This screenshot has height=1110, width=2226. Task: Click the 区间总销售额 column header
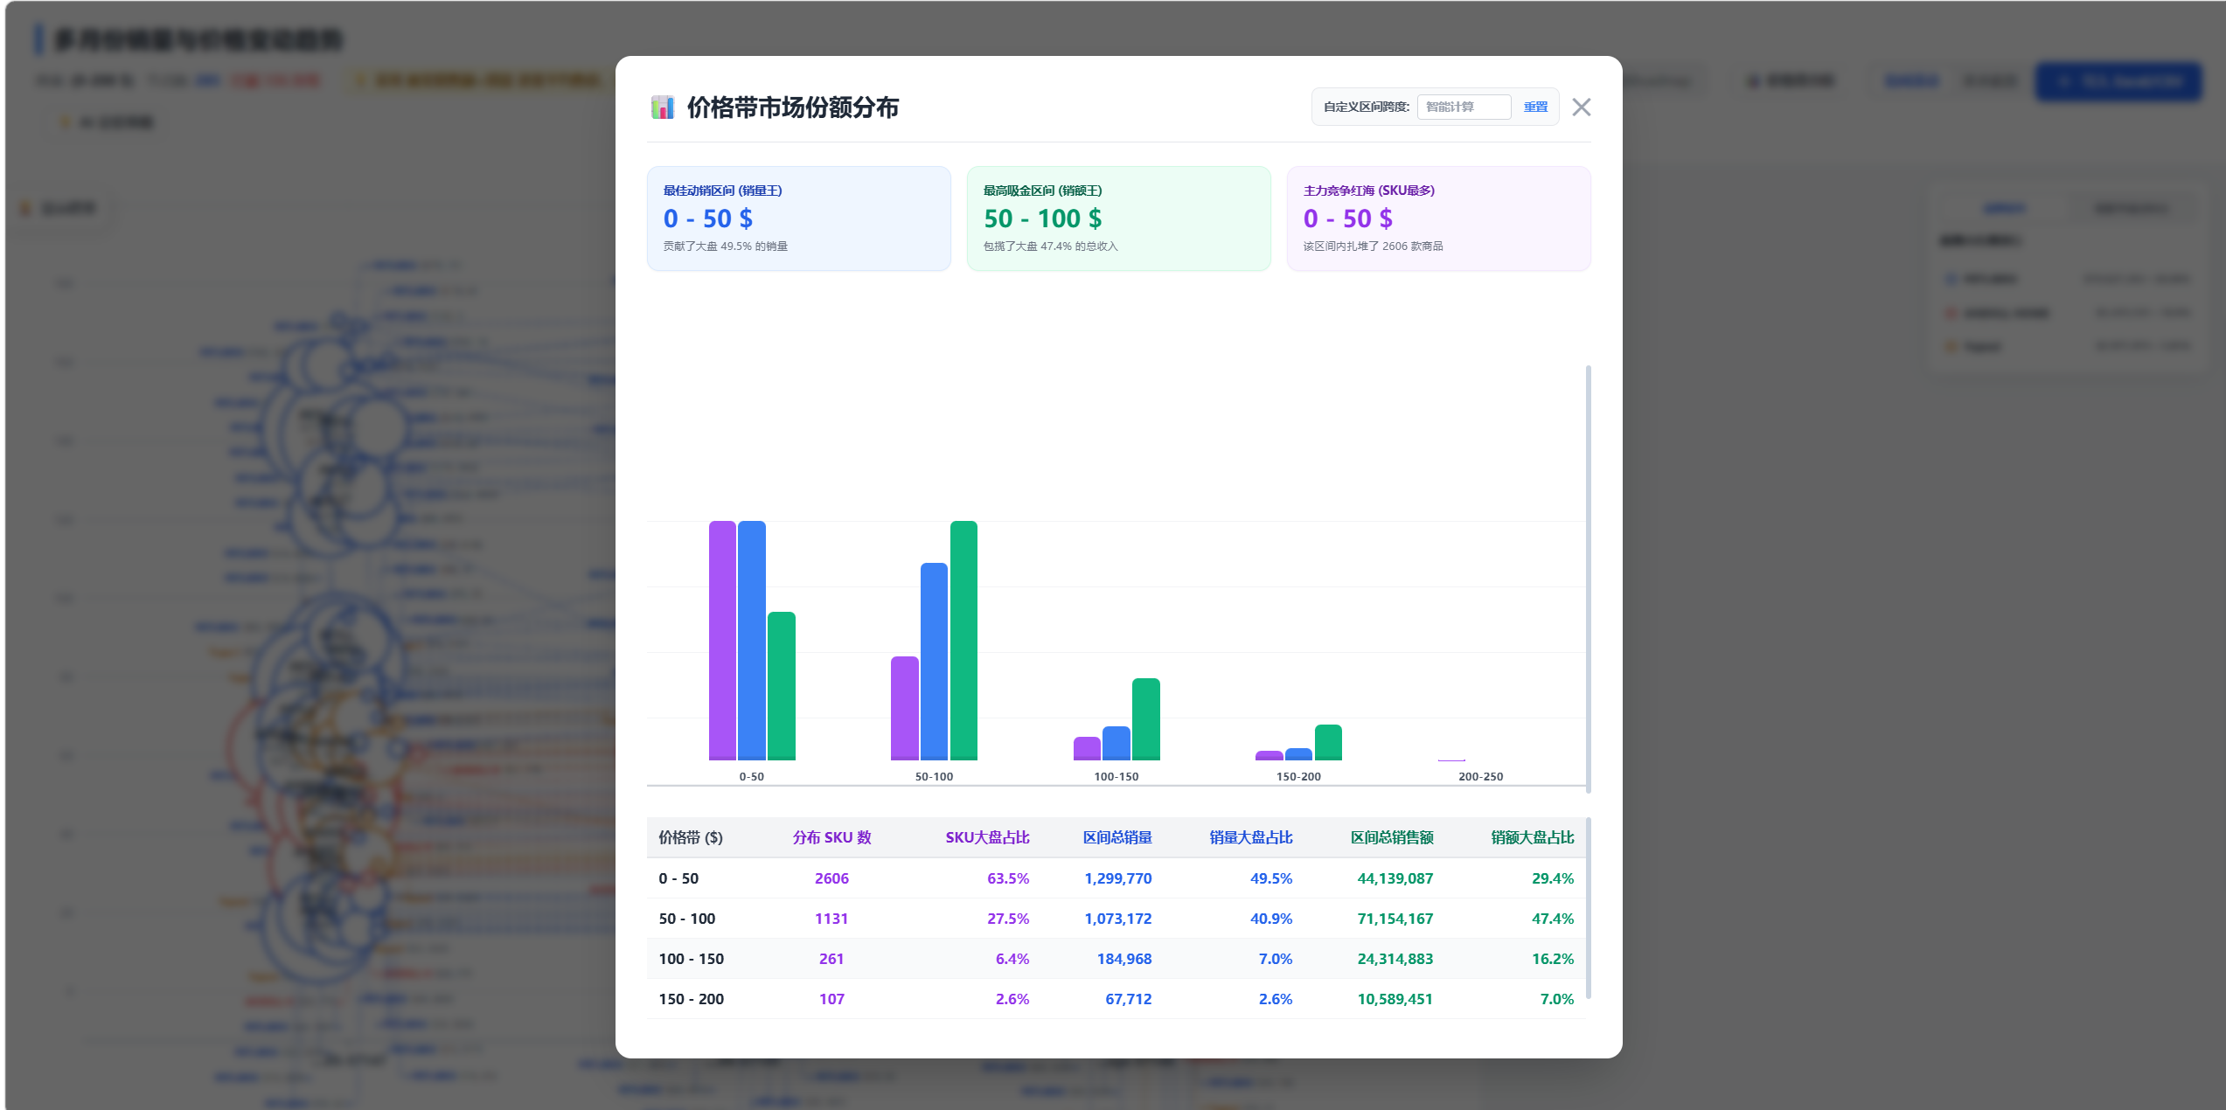pyautogui.click(x=1392, y=837)
